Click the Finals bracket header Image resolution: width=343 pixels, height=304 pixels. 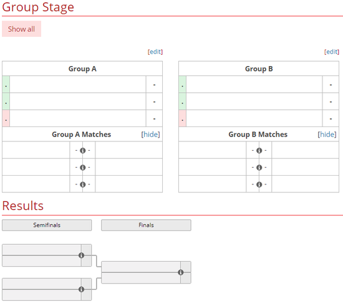[146, 225]
